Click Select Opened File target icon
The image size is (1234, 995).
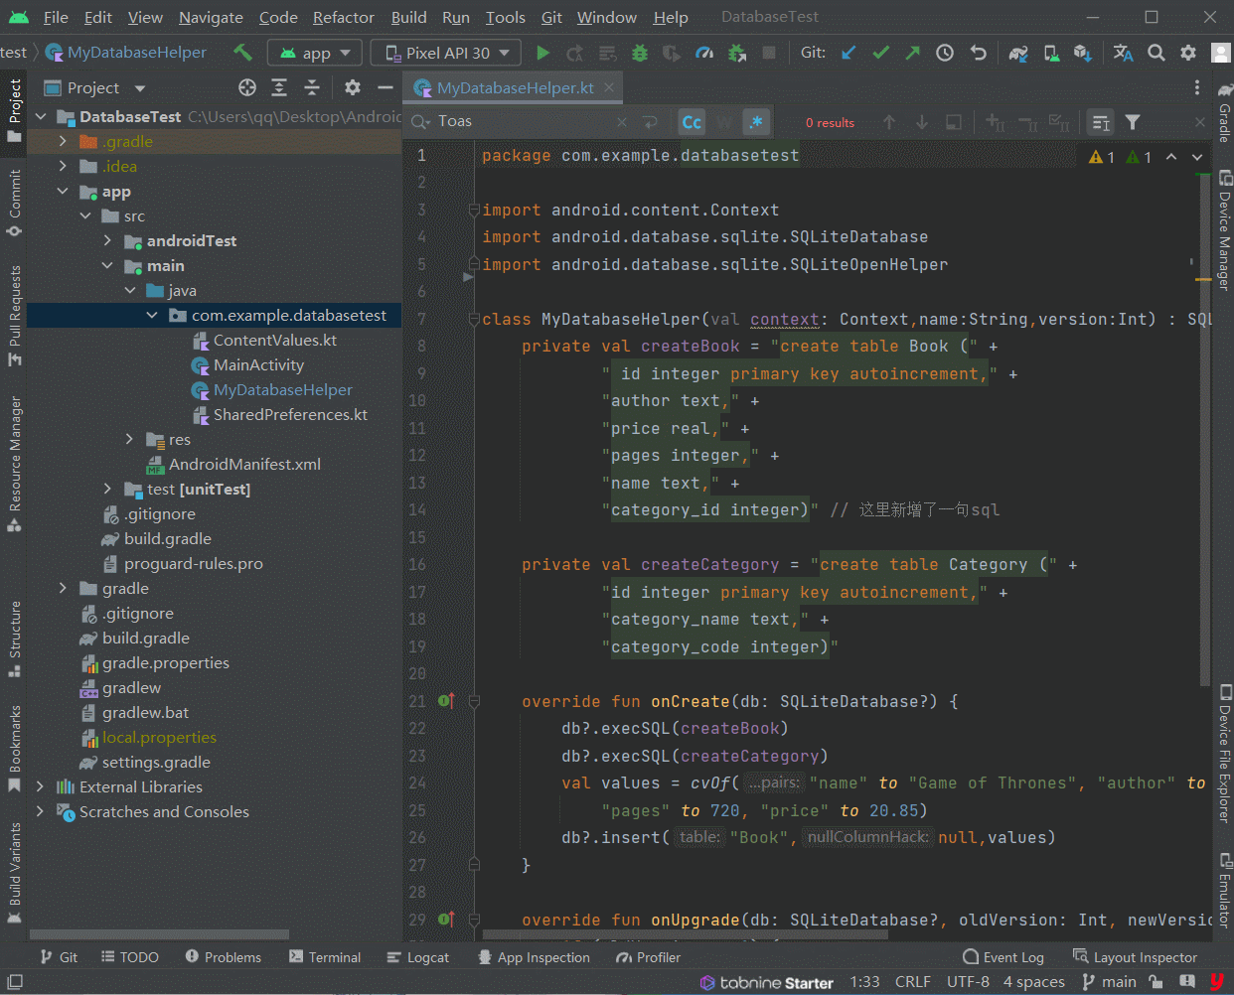coord(247,88)
